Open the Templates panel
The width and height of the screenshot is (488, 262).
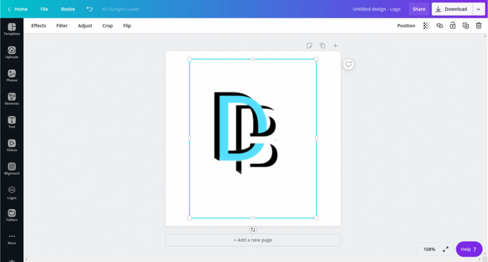point(12,29)
